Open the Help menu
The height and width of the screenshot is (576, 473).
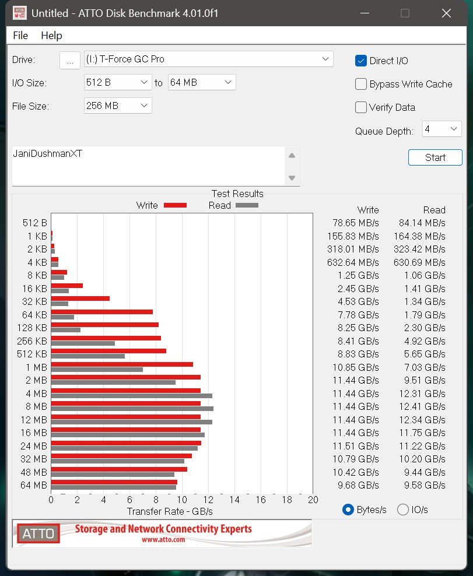pos(51,36)
